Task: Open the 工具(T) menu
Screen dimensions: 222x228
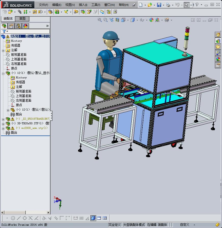Action: coord(96,5)
